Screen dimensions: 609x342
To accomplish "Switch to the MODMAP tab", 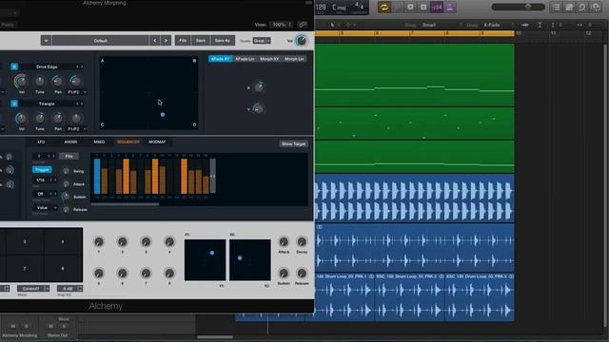I will (x=157, y=142).
